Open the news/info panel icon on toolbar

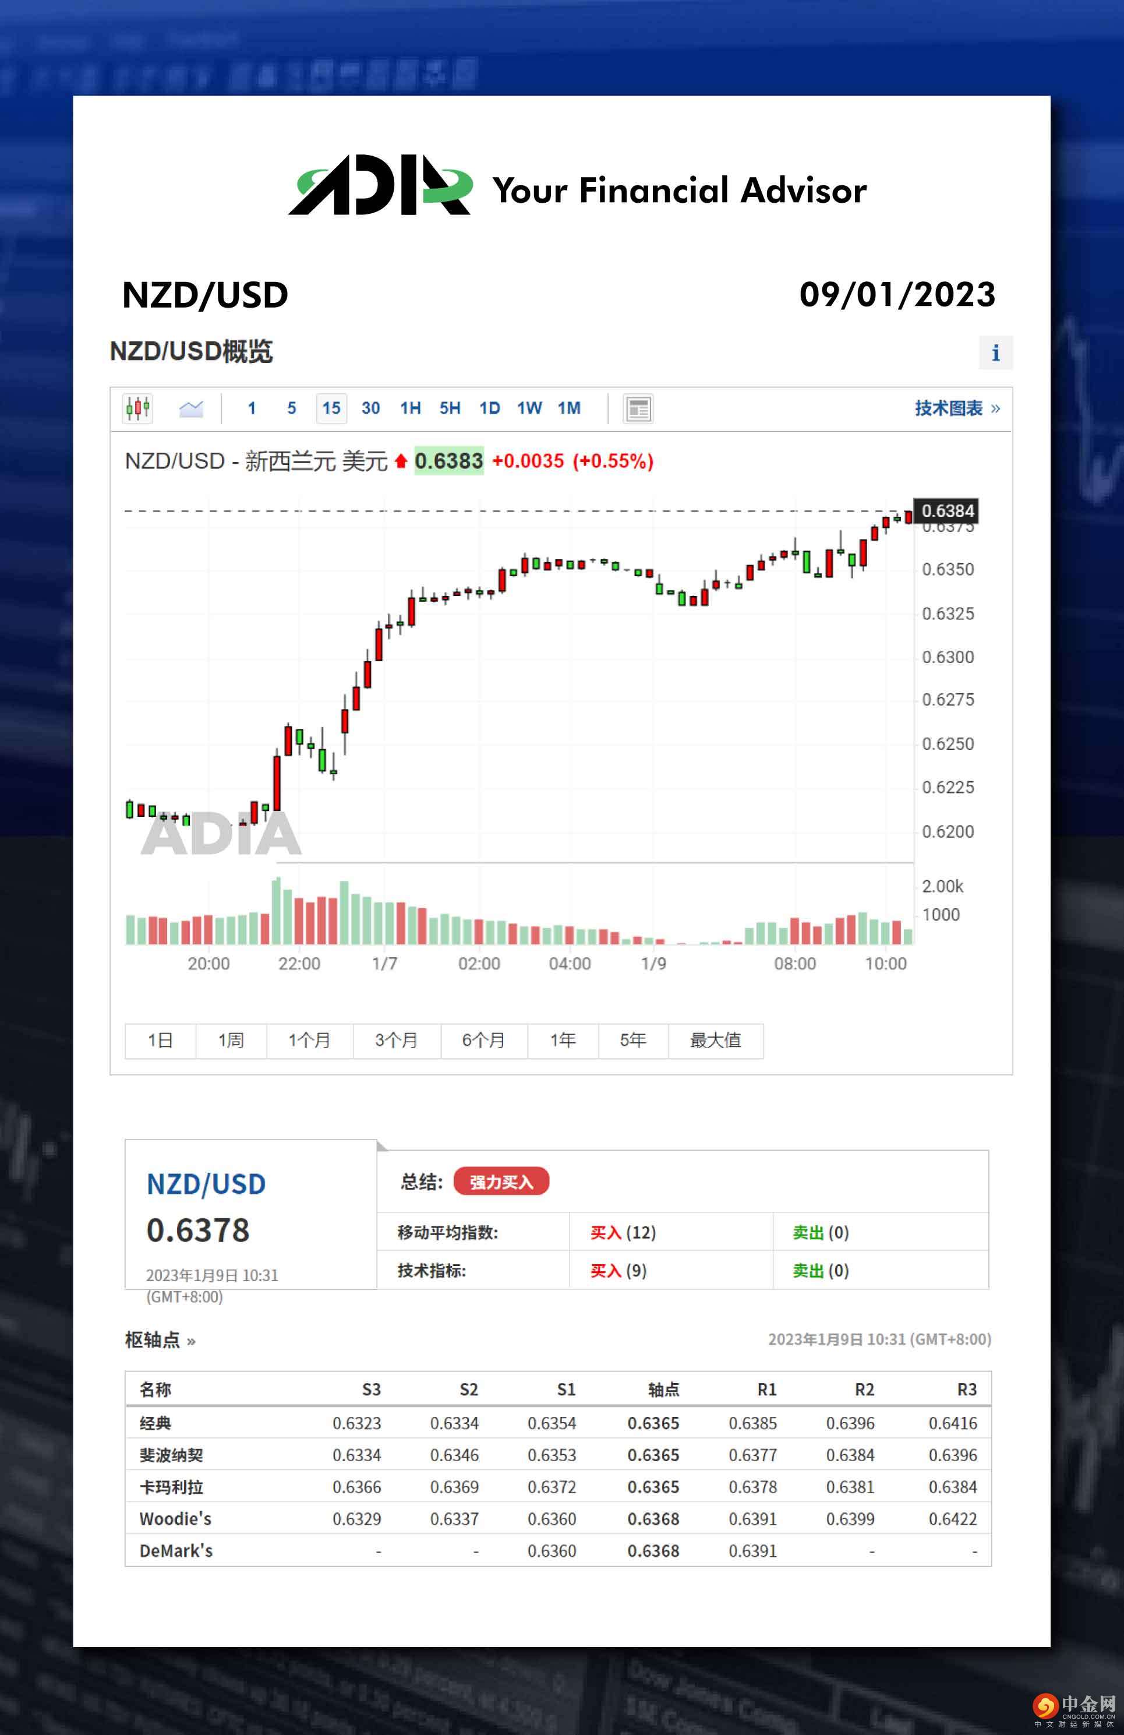(638, 409)
